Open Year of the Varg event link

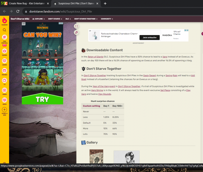click(x=104, y=86)
